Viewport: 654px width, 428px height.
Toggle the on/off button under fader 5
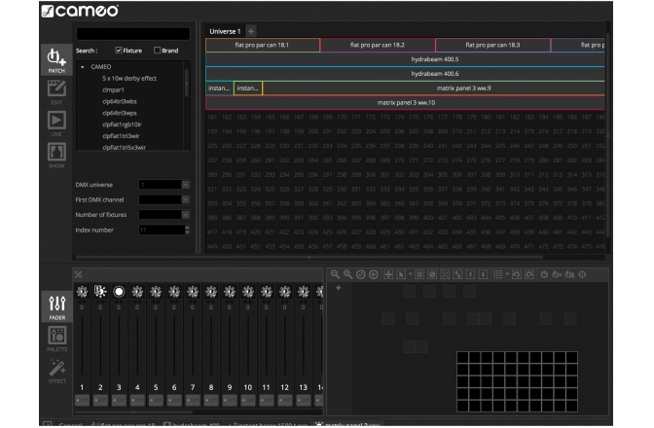pyautogui.click(x=156, y=400)
